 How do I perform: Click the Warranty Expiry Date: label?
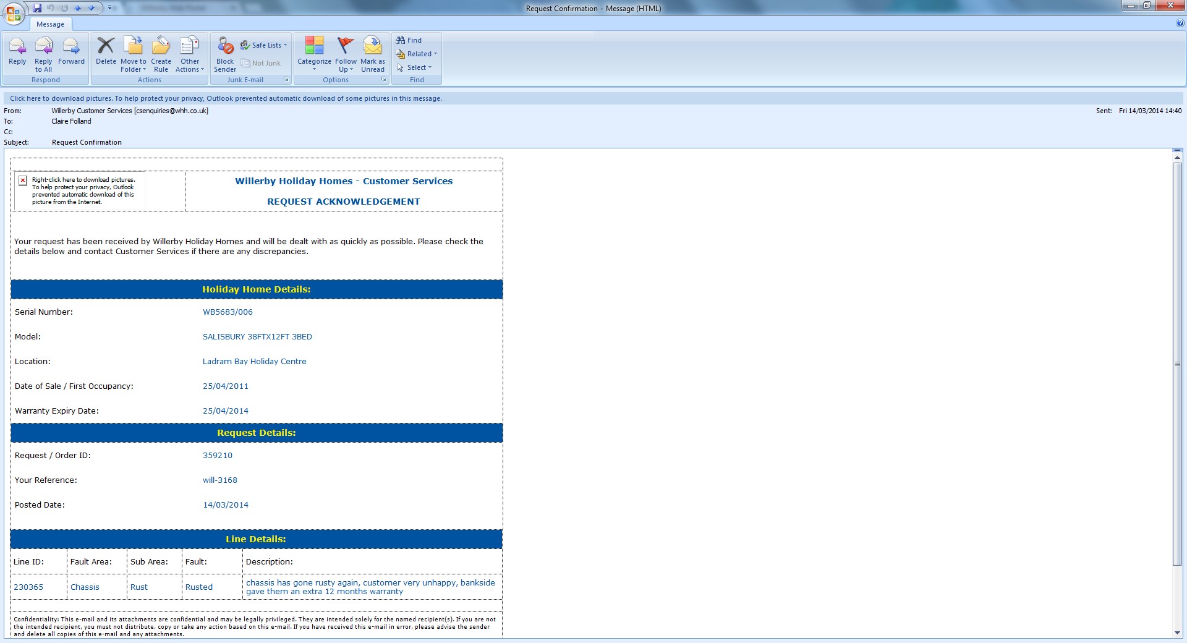coord(57,411)
